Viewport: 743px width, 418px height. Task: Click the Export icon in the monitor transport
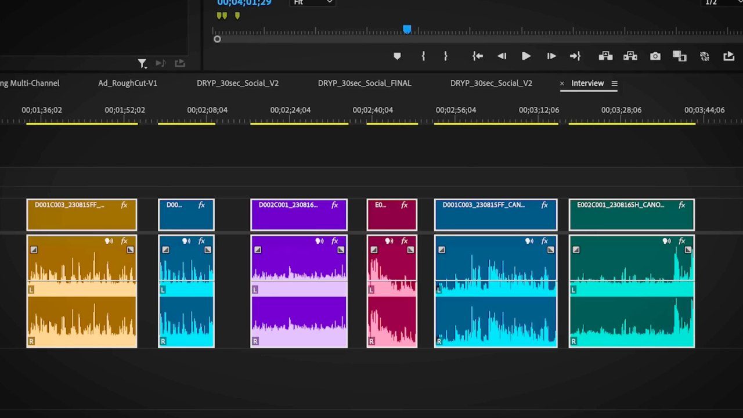[729, 56]
